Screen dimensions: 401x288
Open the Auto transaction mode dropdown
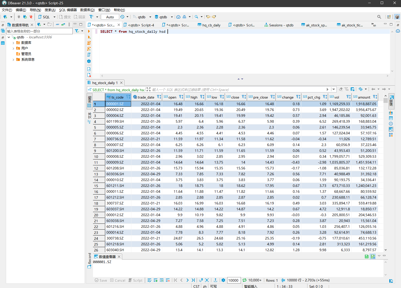point(110,17)
